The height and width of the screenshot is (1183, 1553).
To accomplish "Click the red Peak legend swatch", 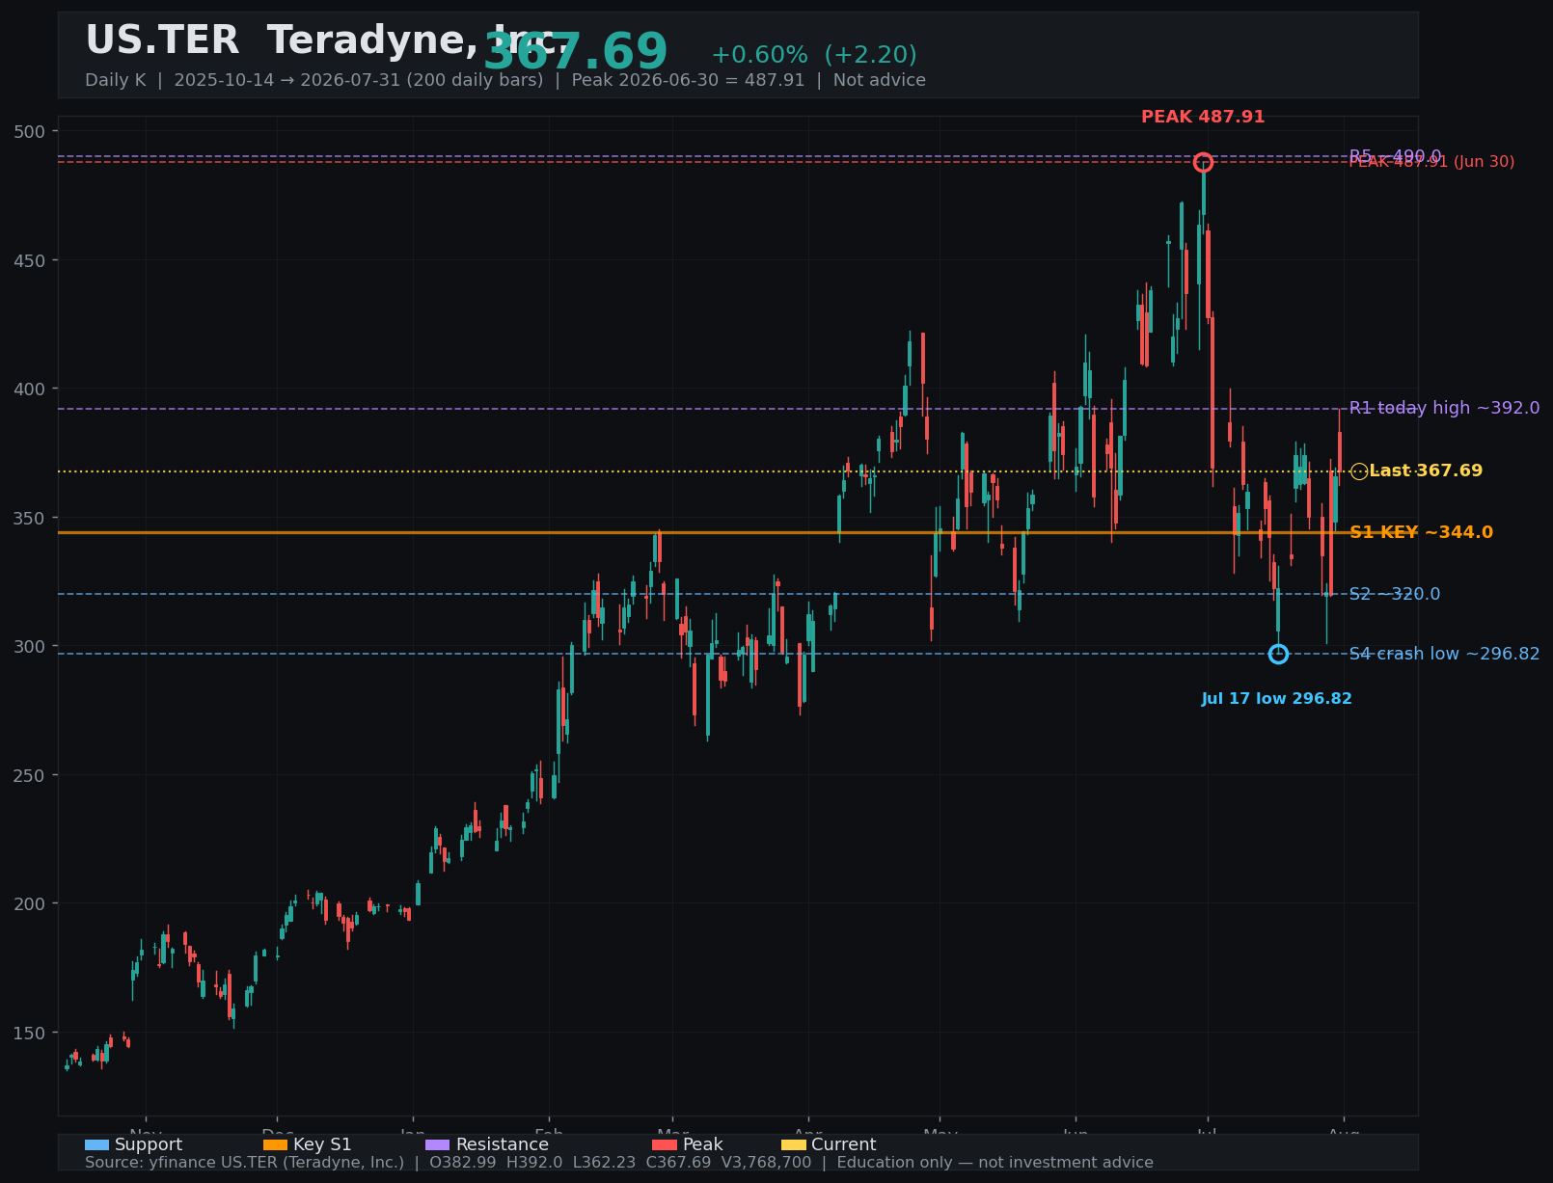I will (665, 1145).
